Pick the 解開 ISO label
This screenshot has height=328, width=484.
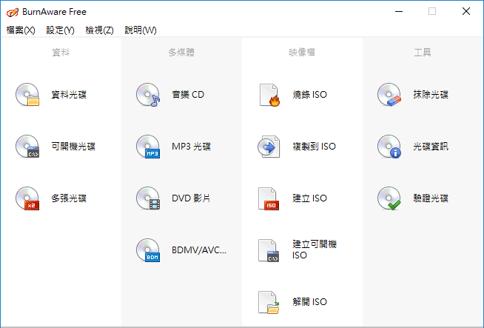pos(309,302)
